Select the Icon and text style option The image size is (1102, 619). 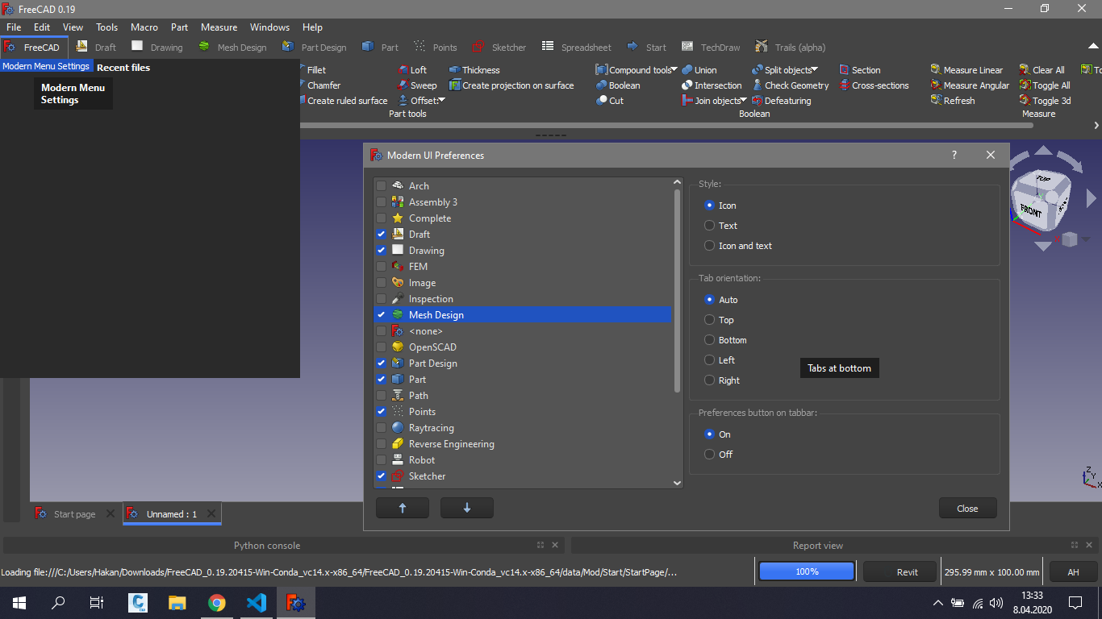[x=710, y=246]
